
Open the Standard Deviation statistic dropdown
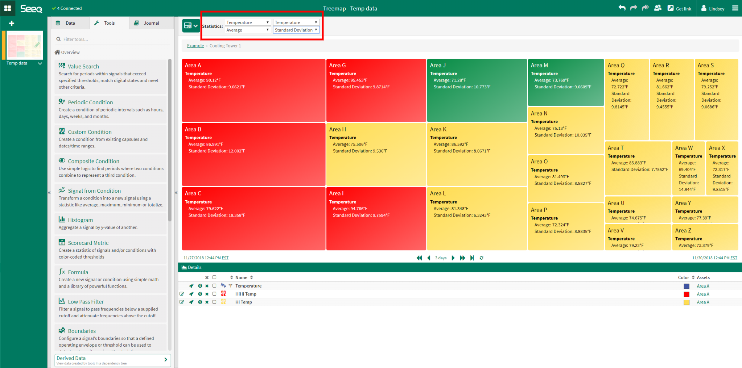[296, 30]
